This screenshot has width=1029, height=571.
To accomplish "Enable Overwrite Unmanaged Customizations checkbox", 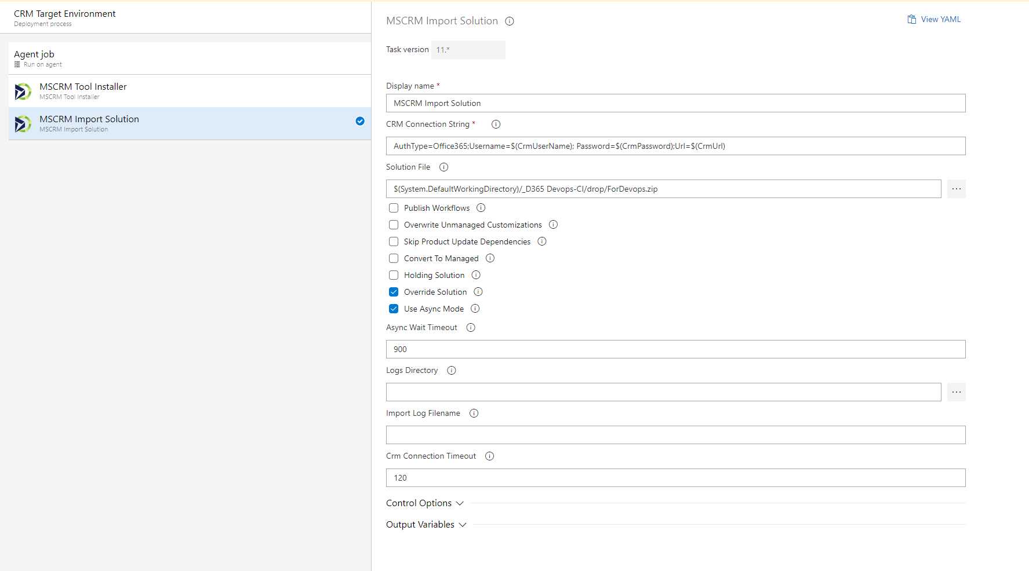I will click(394, 225).
